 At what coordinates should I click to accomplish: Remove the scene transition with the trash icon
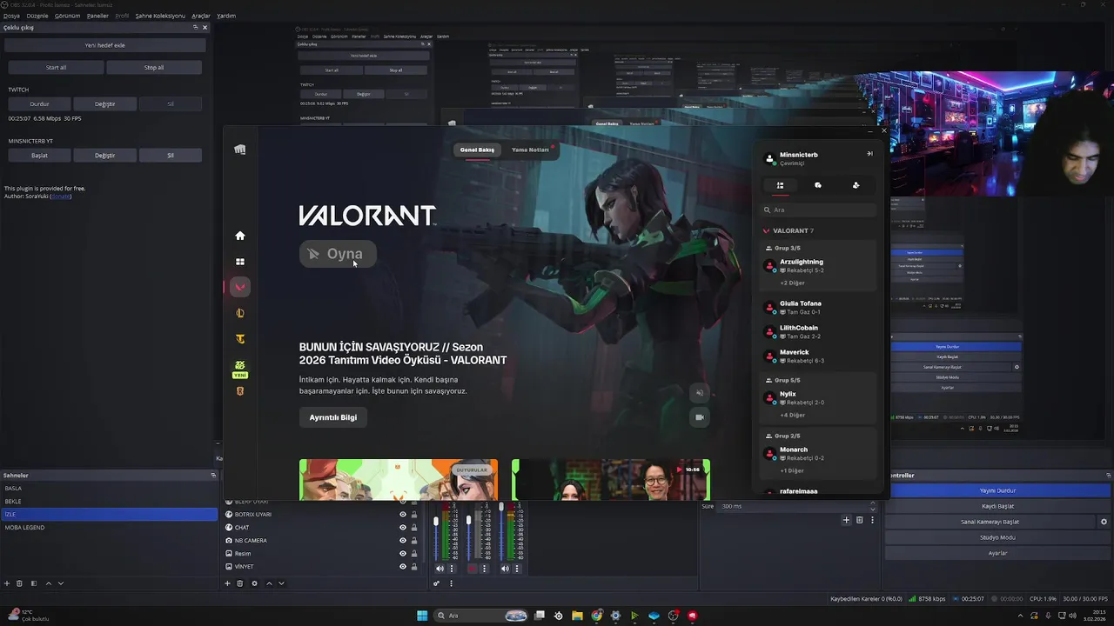(x=860, y=520)
